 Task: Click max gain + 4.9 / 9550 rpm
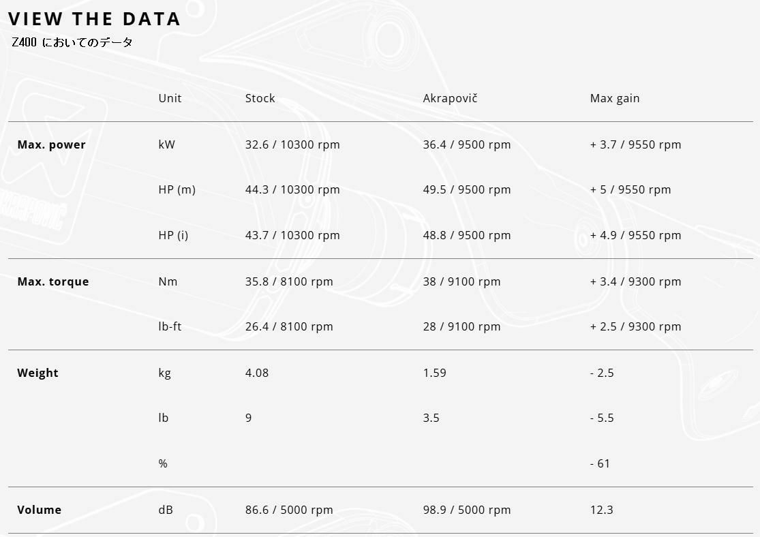(635, 235)
